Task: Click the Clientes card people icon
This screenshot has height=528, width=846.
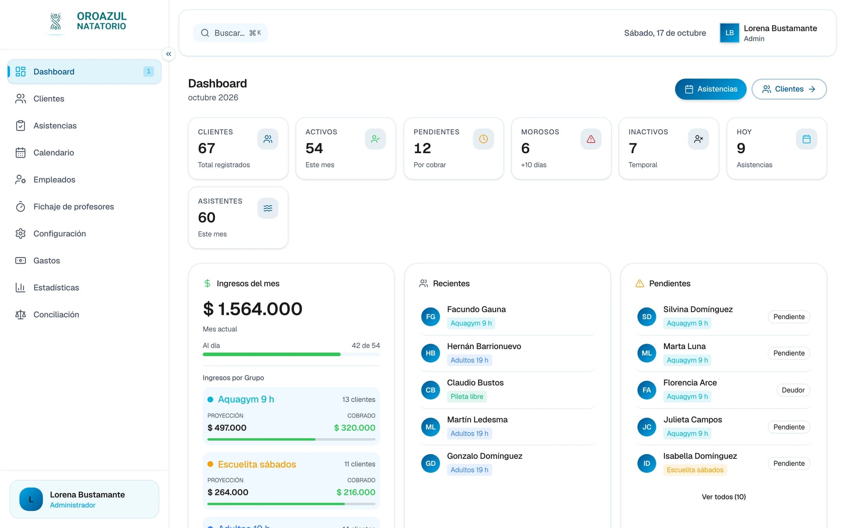Action: [x=268, y=139]
